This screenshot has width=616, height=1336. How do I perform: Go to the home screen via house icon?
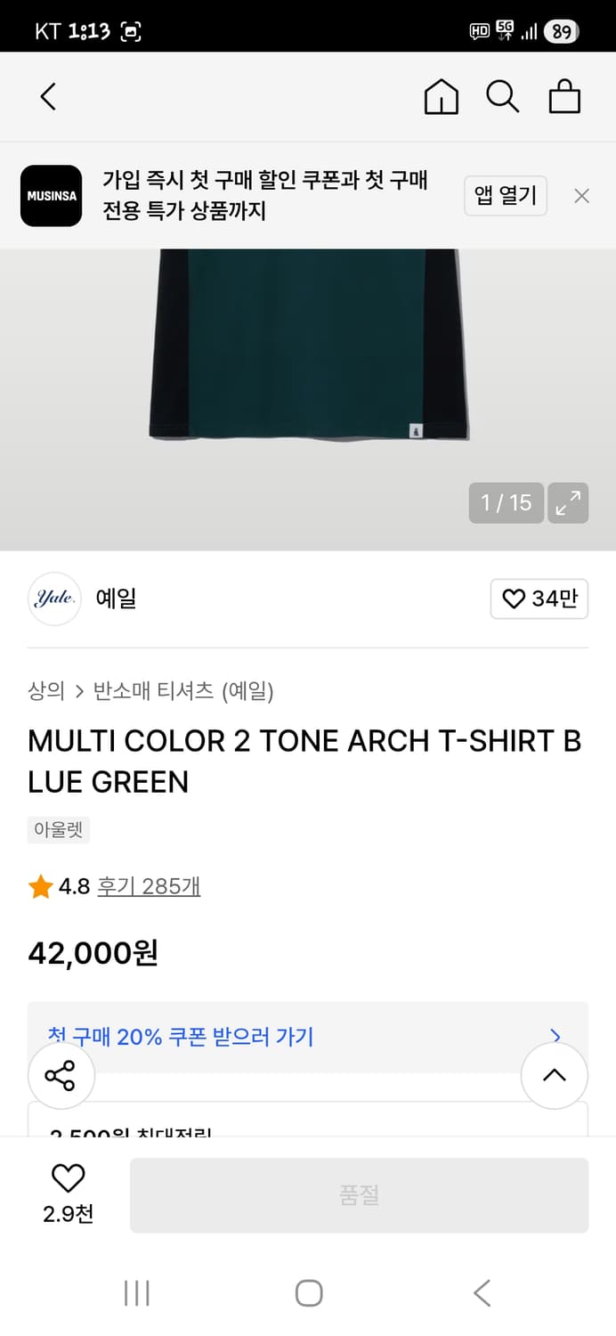[x=441, y=96]
